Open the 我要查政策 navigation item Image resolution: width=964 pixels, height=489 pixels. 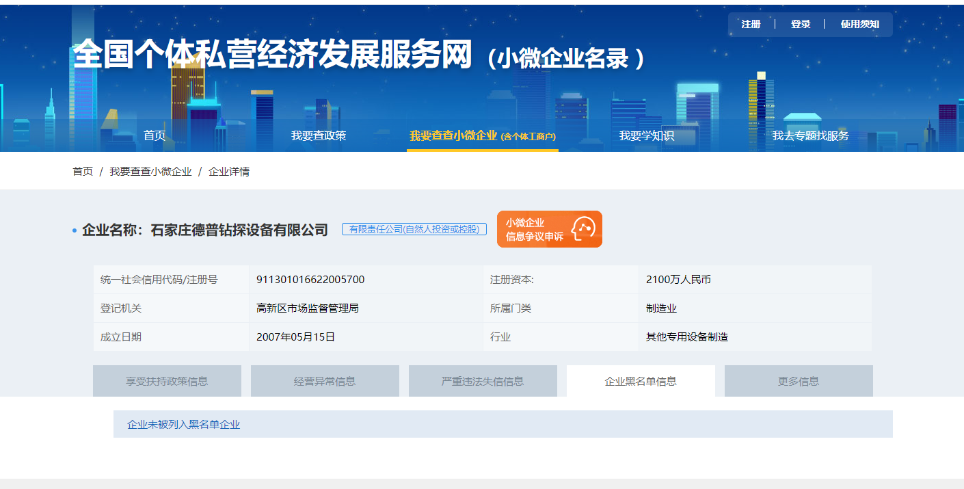(x=319, y=135)
